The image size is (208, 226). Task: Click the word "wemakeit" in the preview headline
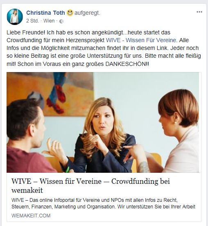[27, 190]
